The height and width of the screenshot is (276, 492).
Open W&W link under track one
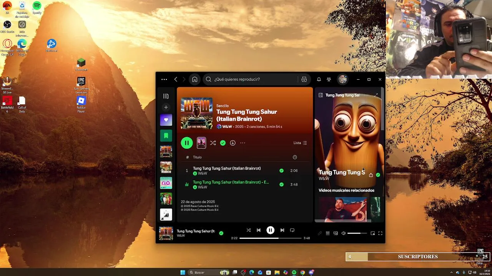point(203,174)
